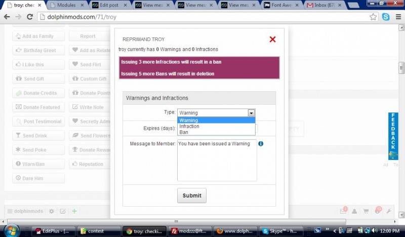Click the green plus icon in dolphinmods bar

(74, 211)
